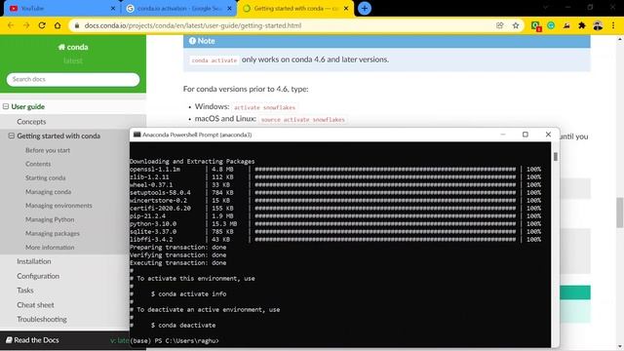This screenshot has height=351, width=624.
Task: Close the YouTube tab
Action: pos(113,9)
